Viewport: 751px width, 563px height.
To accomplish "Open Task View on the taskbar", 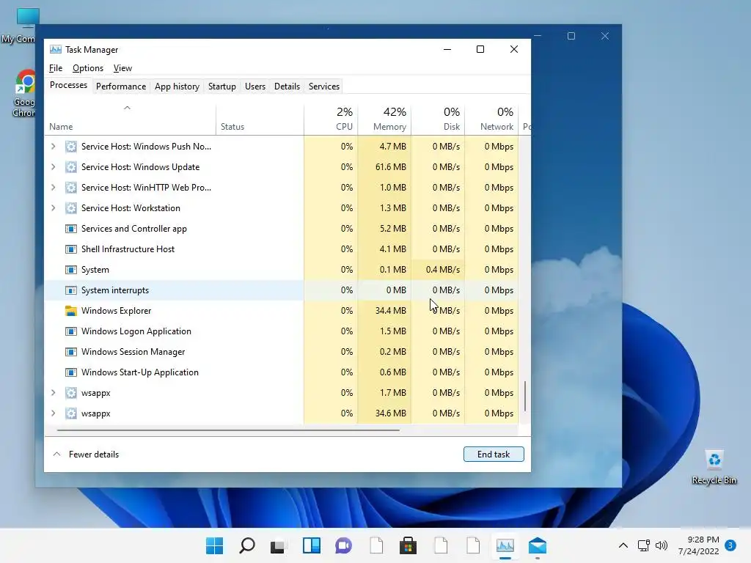I will (277, 545).
